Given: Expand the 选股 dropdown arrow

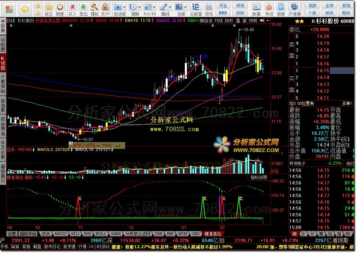Looking at the screenshot, I should tap(185, 7).
